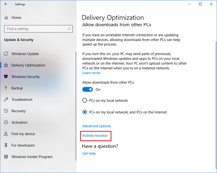Open the Delivery Optimization sidebar item

coord(28,65)
